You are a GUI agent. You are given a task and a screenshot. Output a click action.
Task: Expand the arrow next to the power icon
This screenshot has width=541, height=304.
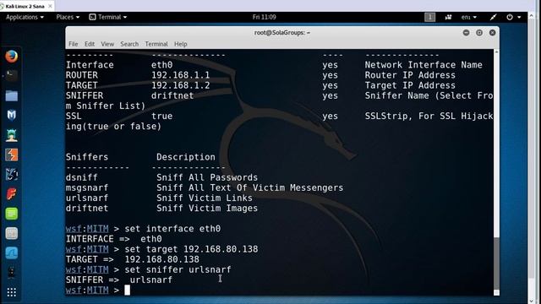[x=519, y=17]
